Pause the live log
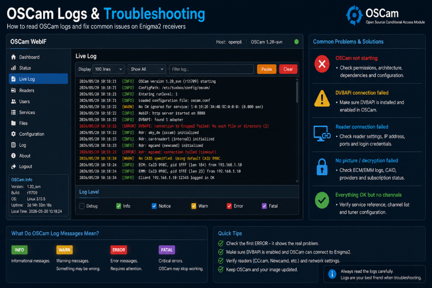The height and width of the screenshot is (288, 432). click(267, 69)
